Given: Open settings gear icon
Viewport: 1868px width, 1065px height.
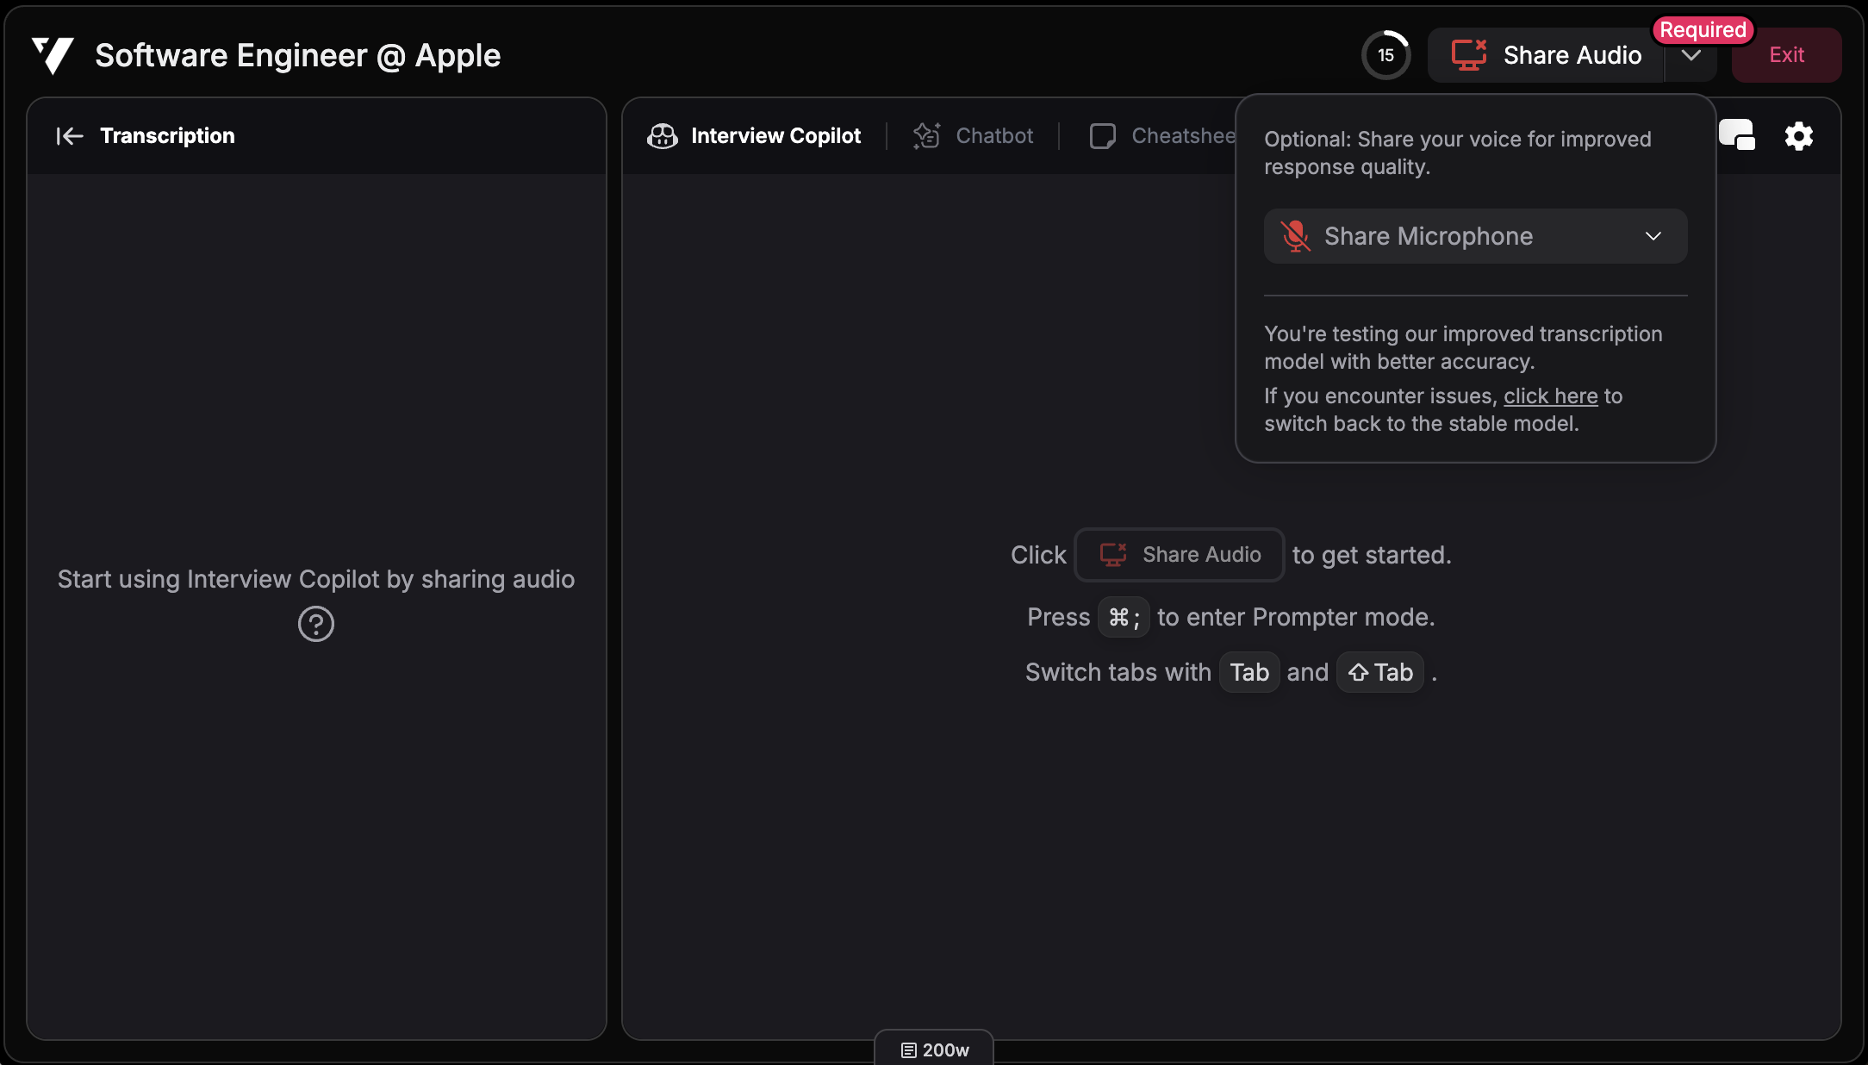Looking at the screenshot, I should tap(1798, 136).
